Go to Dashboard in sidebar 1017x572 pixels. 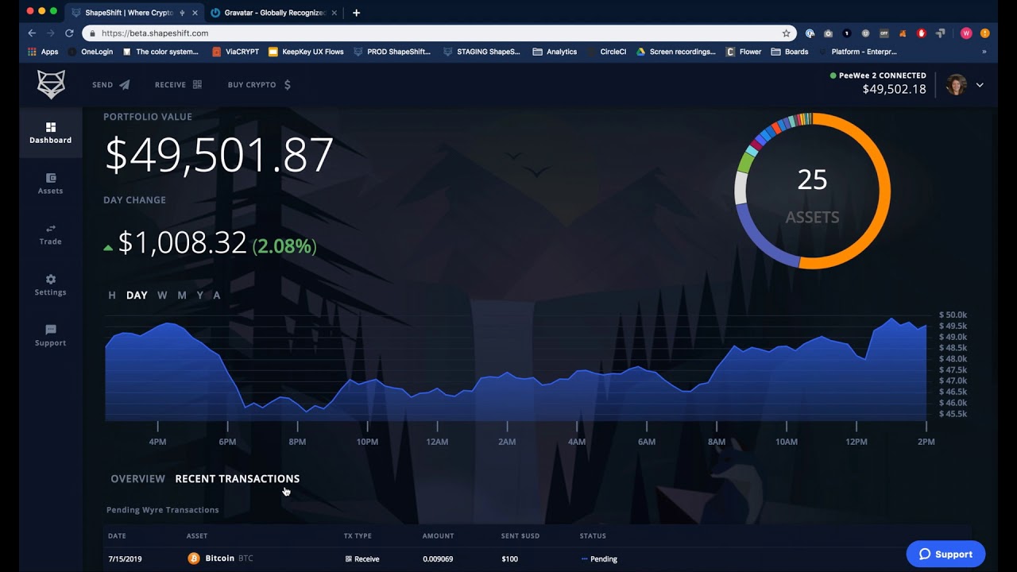tap(50, 133)
